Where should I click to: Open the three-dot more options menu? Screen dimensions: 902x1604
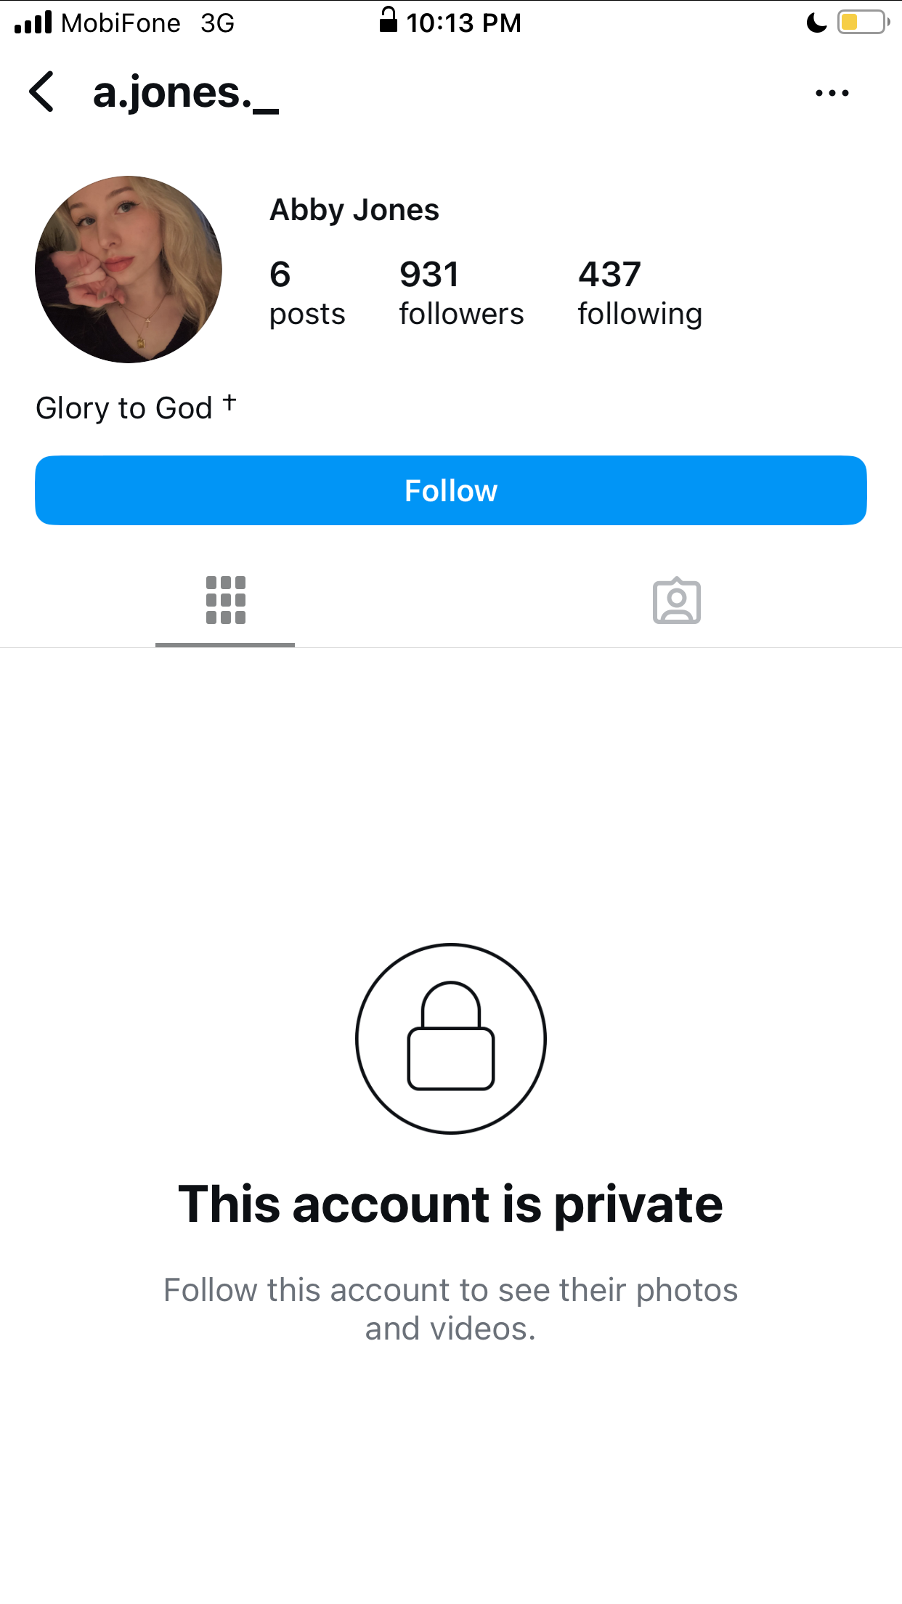[x=832, y=93]
